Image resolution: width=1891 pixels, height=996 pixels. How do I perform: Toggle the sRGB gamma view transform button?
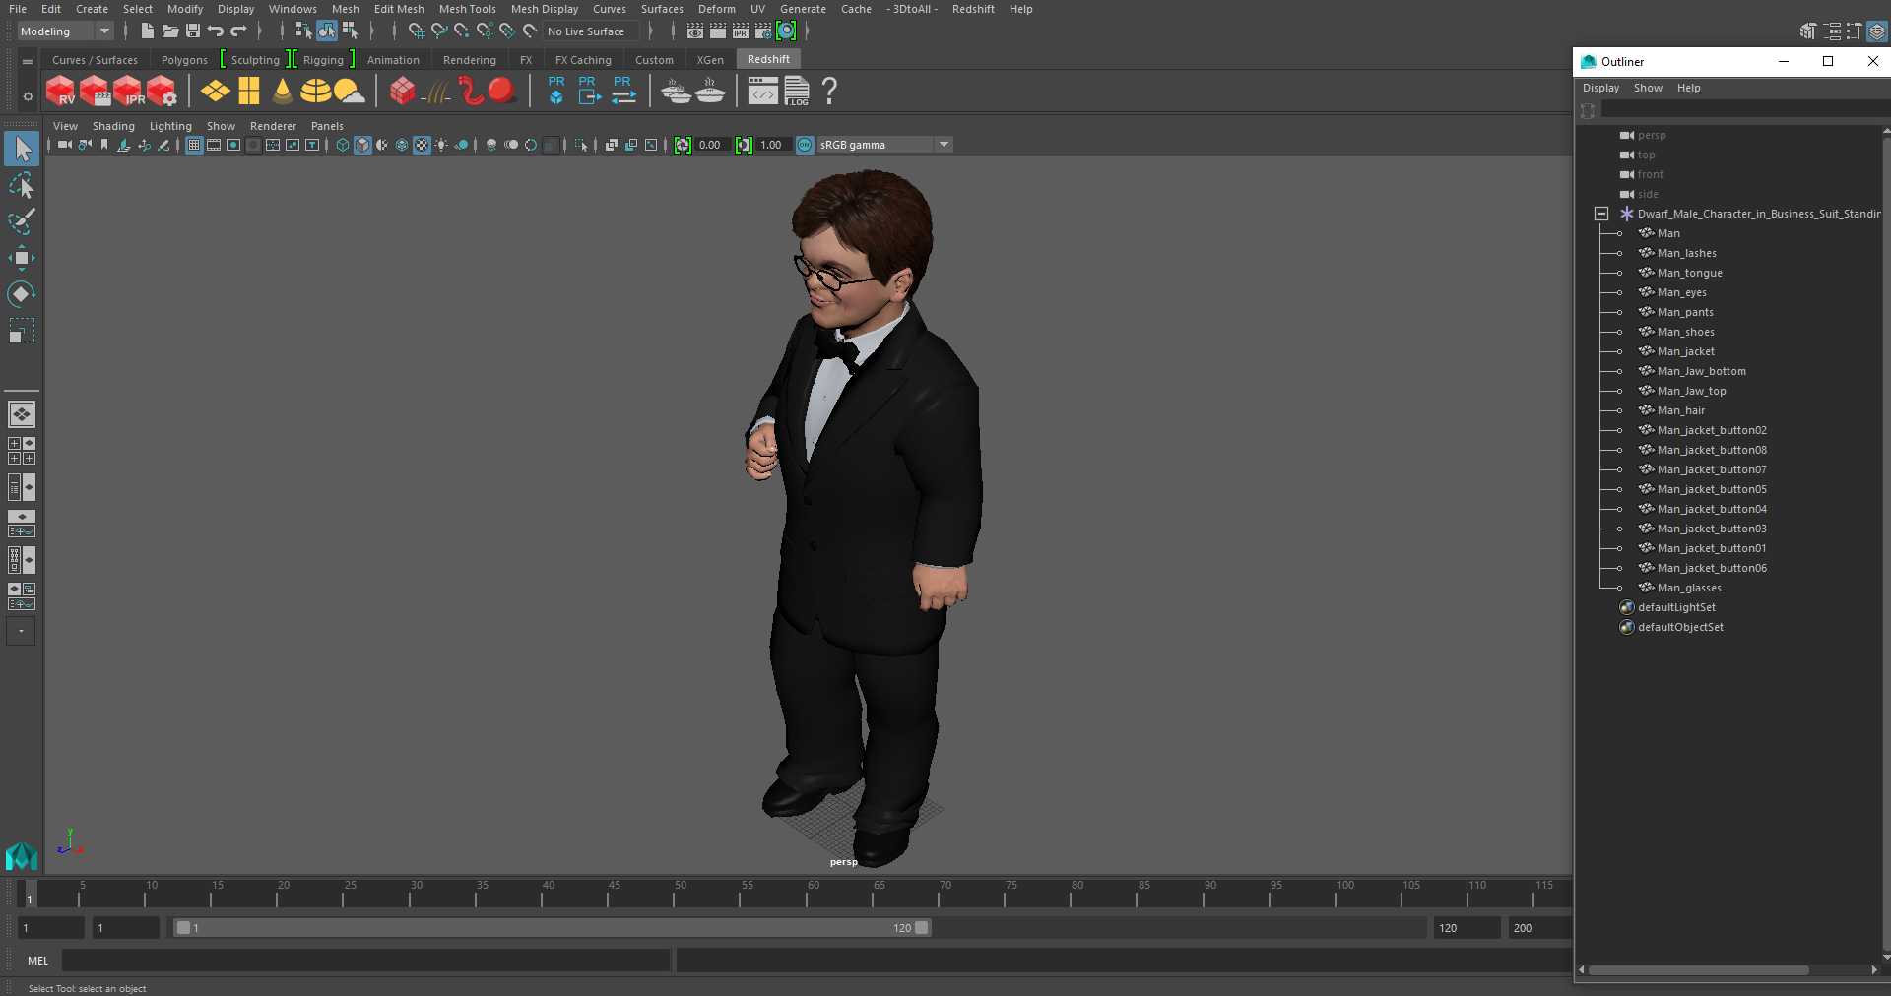805,146
